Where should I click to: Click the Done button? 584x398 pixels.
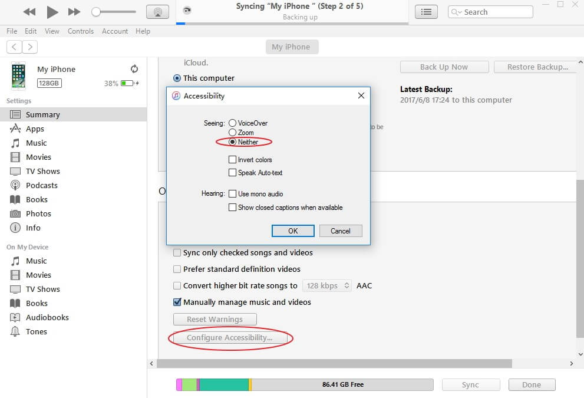pos(532,384)
